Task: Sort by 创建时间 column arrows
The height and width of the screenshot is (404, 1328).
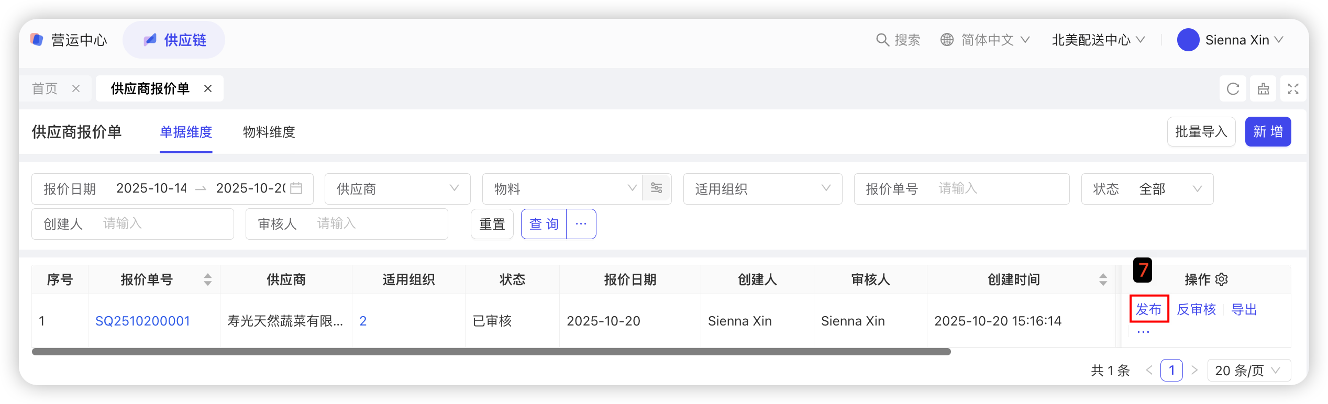Action: pyautogui.click(x=1103, y=279)
